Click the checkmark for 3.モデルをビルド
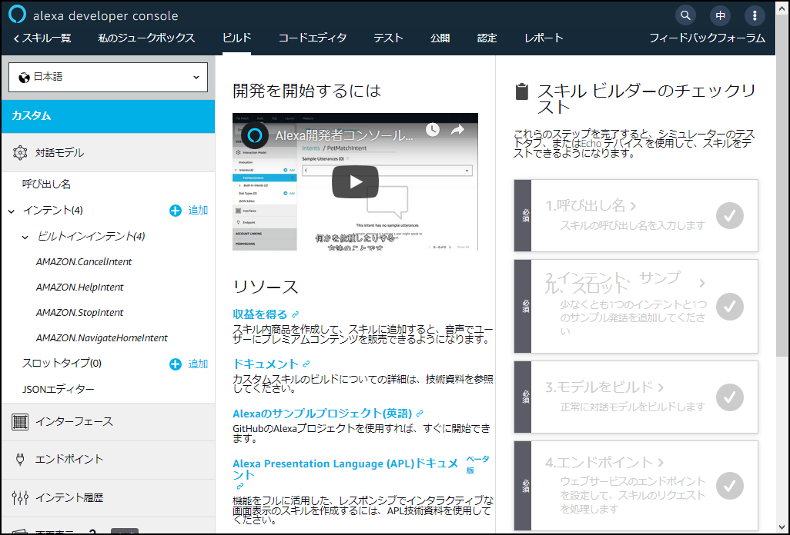The width and height of the screenshot is (790, 535). [x=729, y=397]
